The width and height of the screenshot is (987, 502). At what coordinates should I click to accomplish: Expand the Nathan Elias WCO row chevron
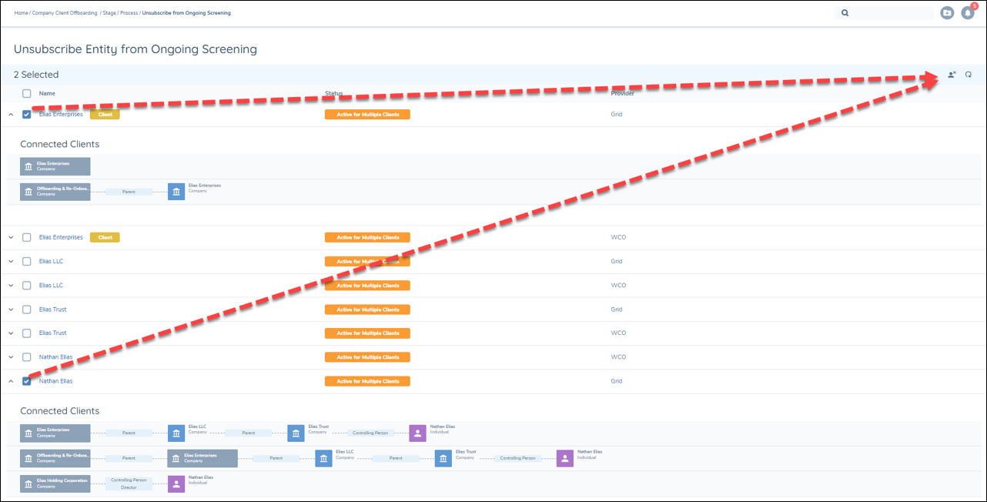[x=11, y=357]
